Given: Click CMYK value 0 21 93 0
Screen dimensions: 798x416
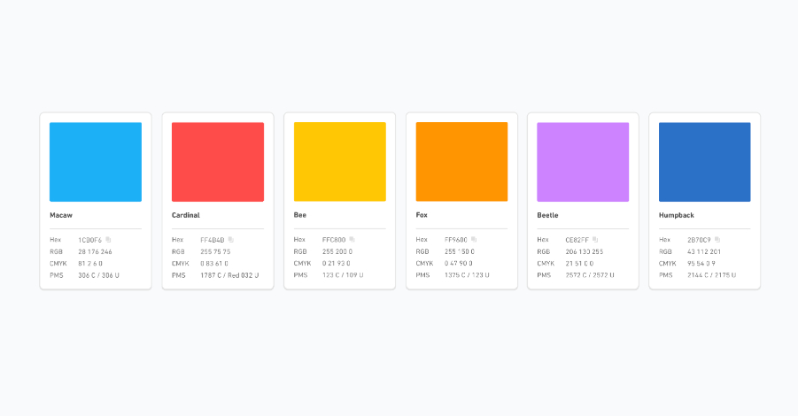Looking at the screenshot, I should [337, 264].
